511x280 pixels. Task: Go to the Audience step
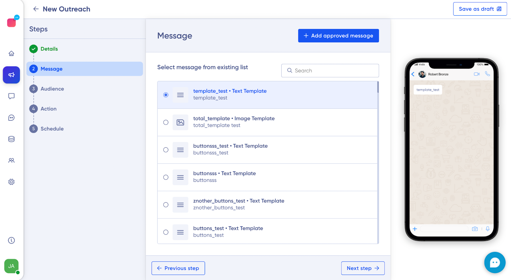pyautogui.click(x=52, y=89)
